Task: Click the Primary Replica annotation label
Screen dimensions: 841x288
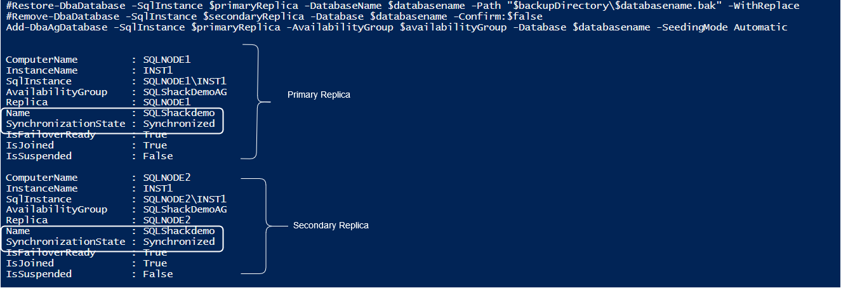Action: pos(319,95)
